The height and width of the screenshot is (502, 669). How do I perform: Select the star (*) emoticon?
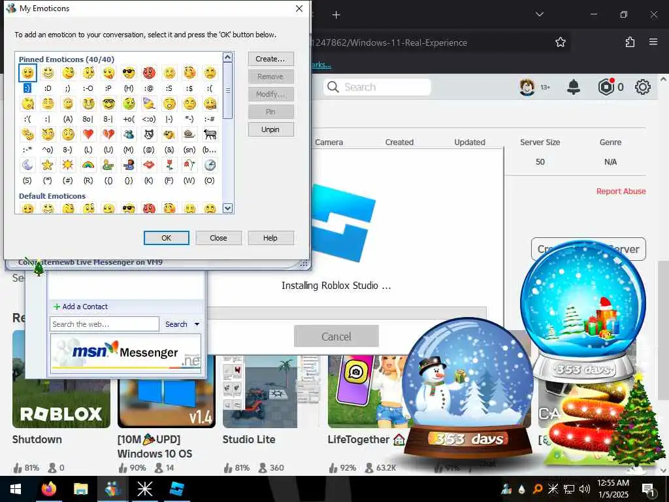click(x=48, y=165)
